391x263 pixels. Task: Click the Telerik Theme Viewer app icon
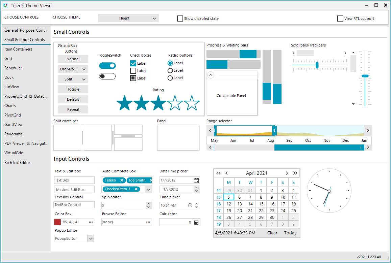(x=5, y=5)
